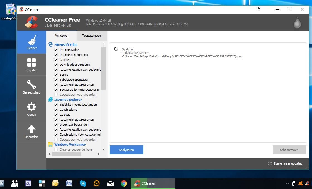Click the Avast icon in system tray
The image size is (312, 189).
[301, 183]
